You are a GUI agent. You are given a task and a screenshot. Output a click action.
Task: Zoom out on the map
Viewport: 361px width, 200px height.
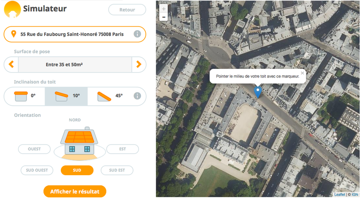pos(163,17)
